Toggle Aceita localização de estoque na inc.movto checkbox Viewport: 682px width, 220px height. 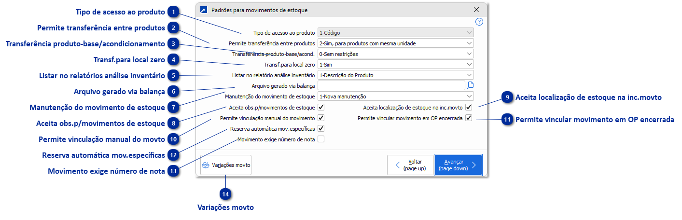tap(469, 107)
